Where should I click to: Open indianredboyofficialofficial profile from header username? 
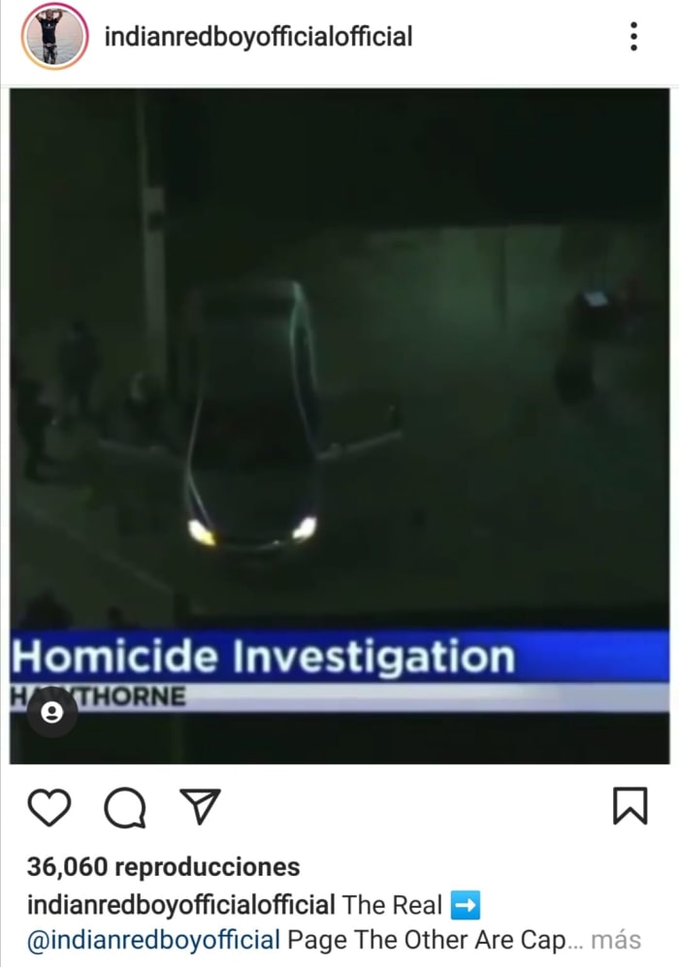258,37
